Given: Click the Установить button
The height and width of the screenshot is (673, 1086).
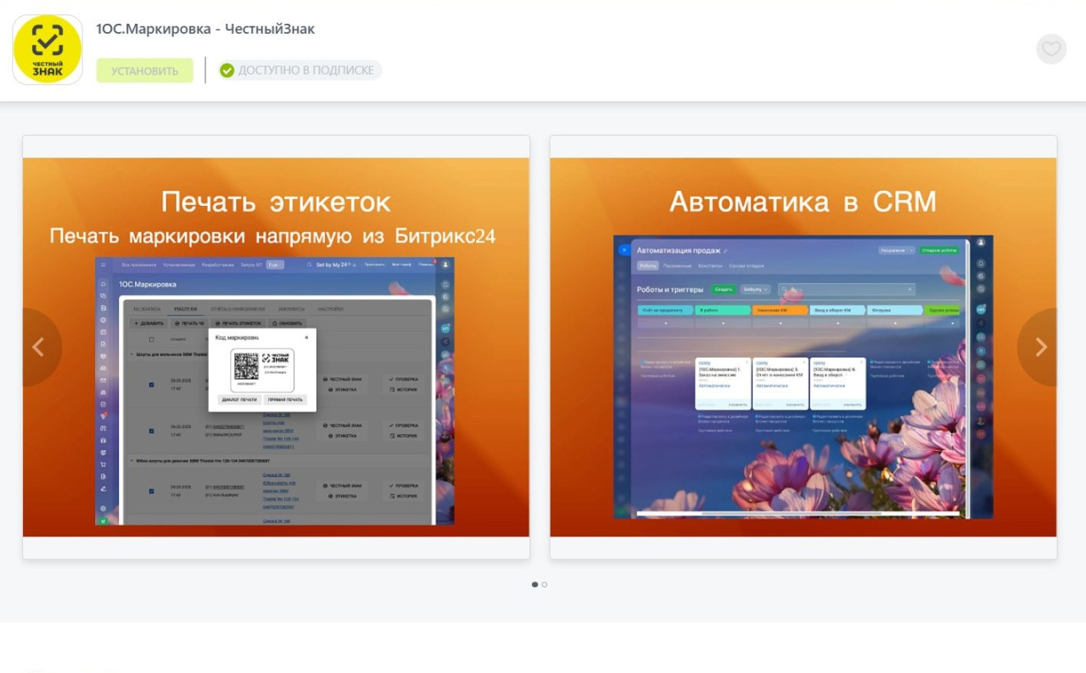Looking at the screenshot, I should coord(145,70).
